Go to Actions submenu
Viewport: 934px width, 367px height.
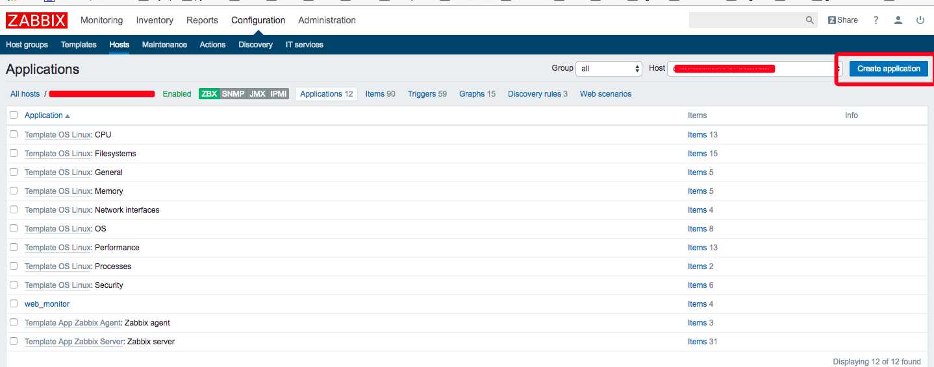[x=212, y=45]
